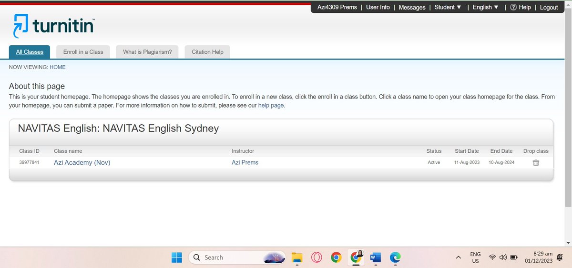
Task: Select the active Chrome profile window icon
Action: [355, 257]
